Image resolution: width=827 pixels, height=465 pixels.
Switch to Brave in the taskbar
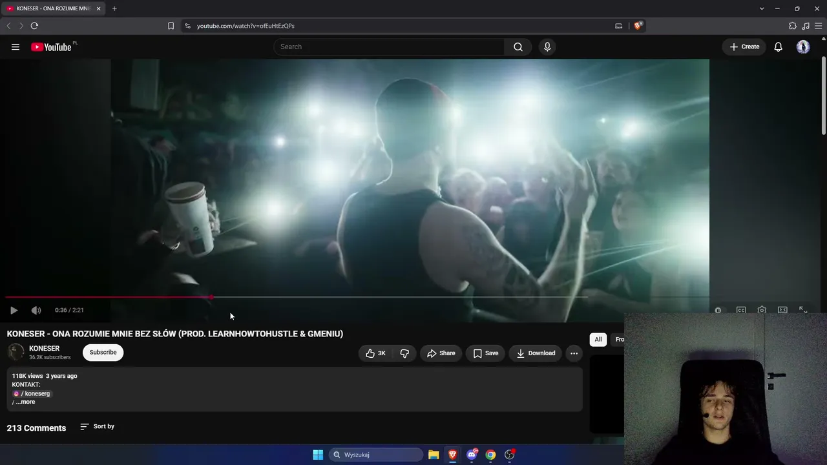(x=452, y=455)
